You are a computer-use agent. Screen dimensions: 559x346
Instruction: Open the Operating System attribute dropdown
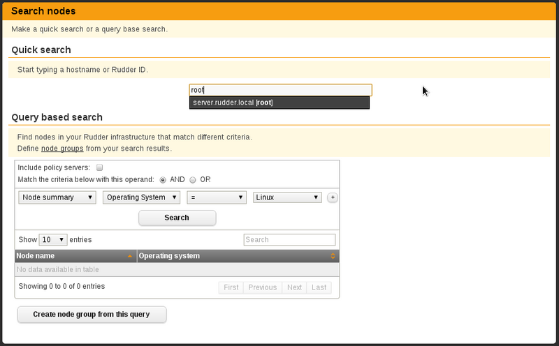click(x=142, y=197)
